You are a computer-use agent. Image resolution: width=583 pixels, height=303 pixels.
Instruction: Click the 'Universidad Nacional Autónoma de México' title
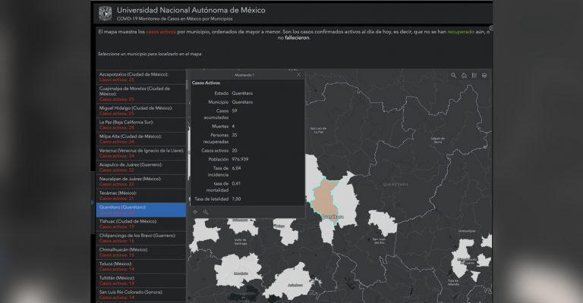[191, 11]
